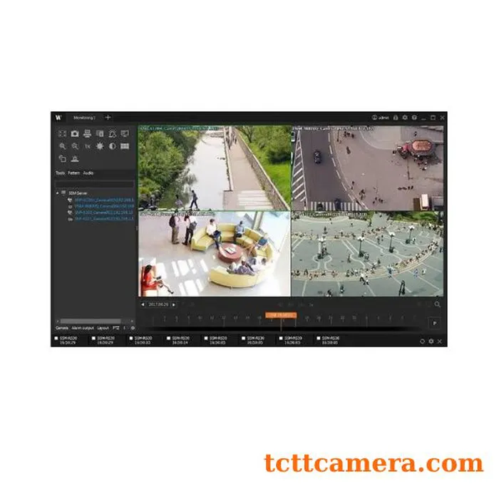This screenshot has height=499, width=499.
Task: Toggle the second SDM-RS30 event checkbox
Action: 94,338
